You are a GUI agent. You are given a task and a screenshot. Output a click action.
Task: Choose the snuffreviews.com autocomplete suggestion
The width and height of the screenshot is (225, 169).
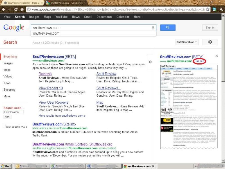93,33
